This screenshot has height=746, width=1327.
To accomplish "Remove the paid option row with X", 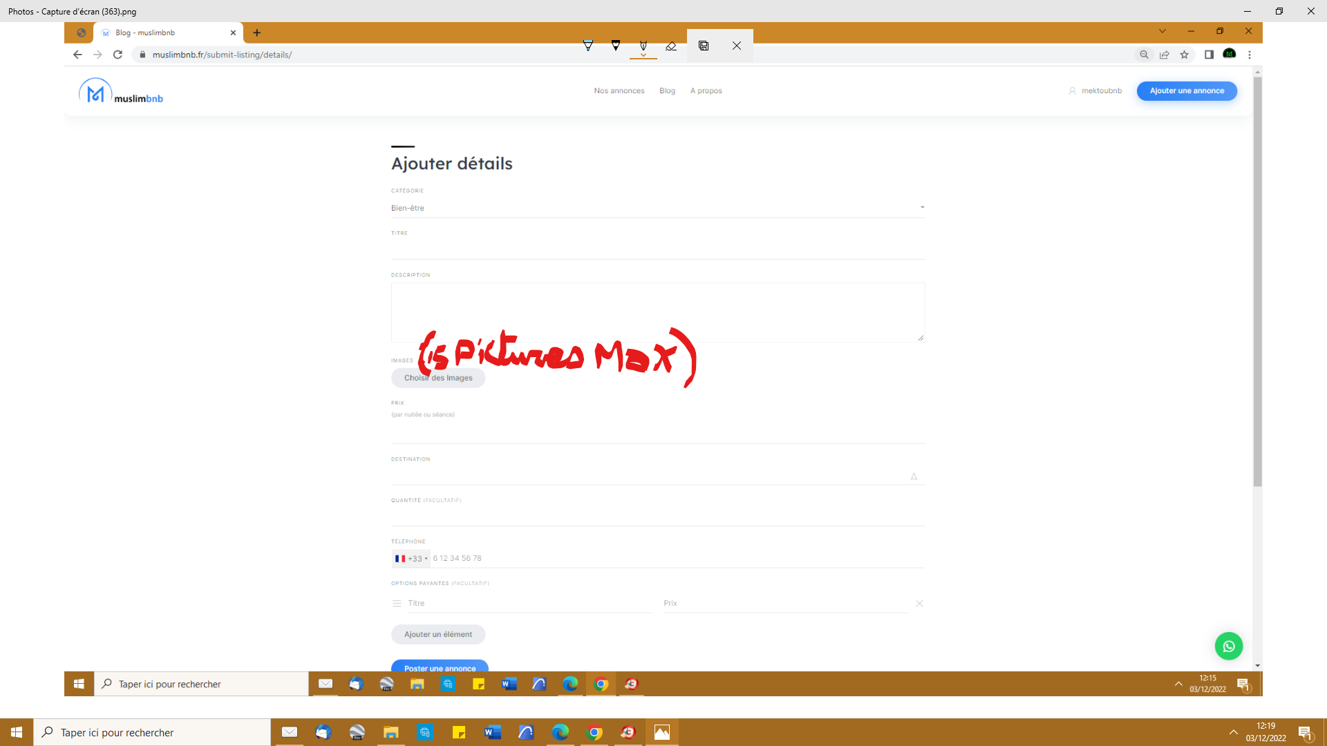I will pos(919,603).
